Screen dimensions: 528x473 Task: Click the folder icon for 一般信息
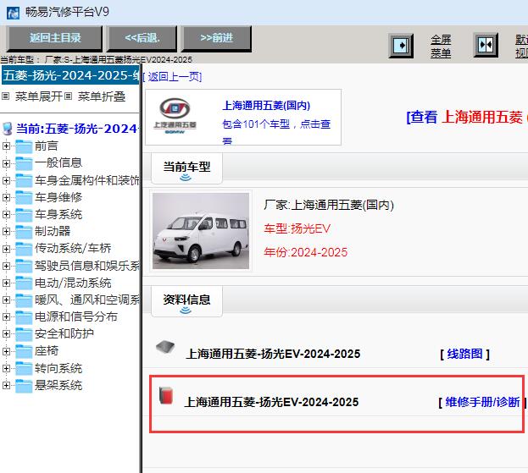click(24, 163)
